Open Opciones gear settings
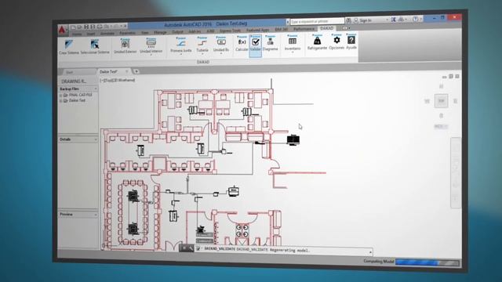Image resolution: width=502 pixels, height=282 pixels. (336, 42)
